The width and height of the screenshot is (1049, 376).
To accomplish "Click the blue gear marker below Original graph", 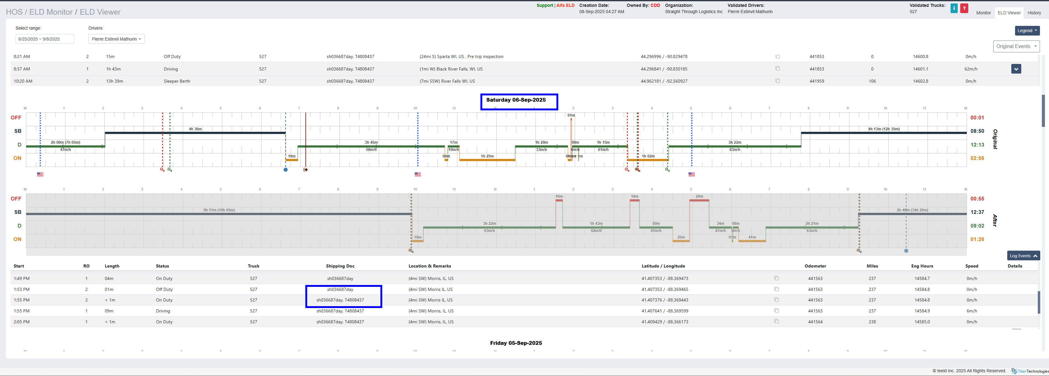I will pos(285,170).
